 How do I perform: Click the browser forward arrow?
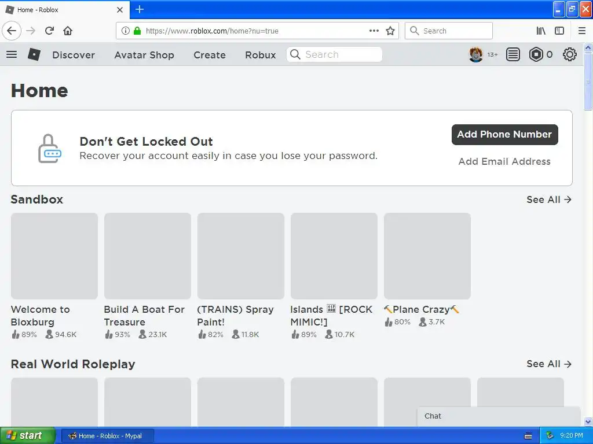31,31
